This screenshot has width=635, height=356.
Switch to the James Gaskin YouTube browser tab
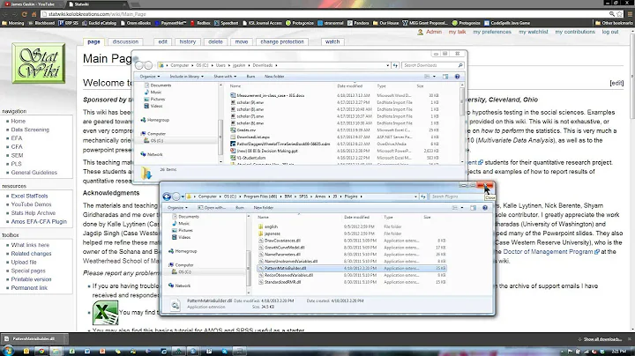click(x=33, y=4)
